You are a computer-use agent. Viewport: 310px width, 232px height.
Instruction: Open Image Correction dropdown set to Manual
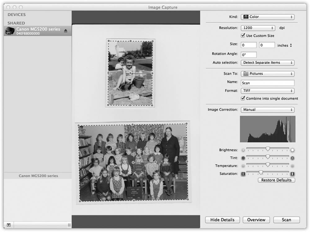[x=268, y=110]
